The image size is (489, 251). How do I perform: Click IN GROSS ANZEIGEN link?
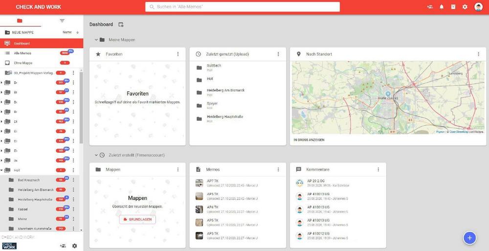click(x=309, y=140)
